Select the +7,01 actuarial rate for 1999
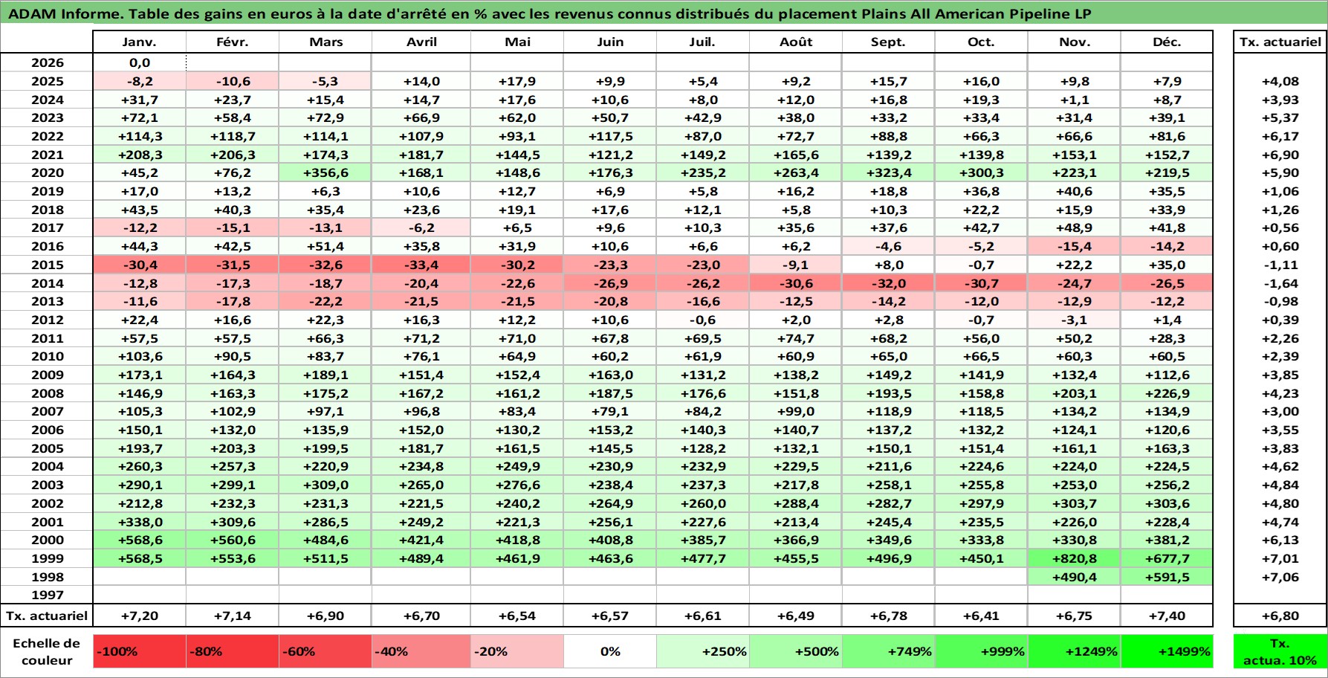 pyautogui.click(x=1280, y=558)
